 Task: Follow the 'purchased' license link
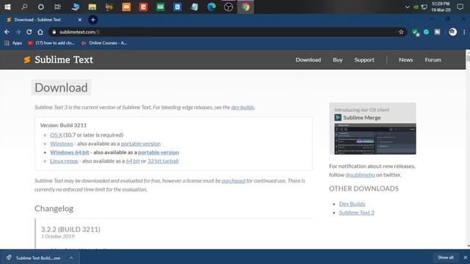tap(234, 181)
